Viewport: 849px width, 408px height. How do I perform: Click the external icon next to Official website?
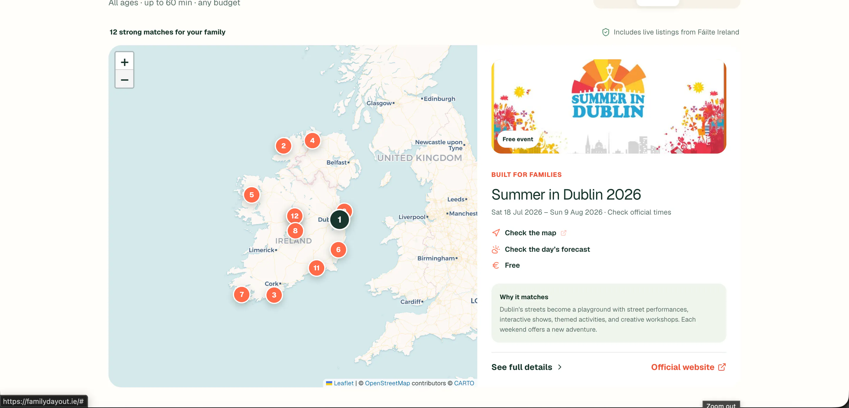pyautogui.click(x=722, y=367)
